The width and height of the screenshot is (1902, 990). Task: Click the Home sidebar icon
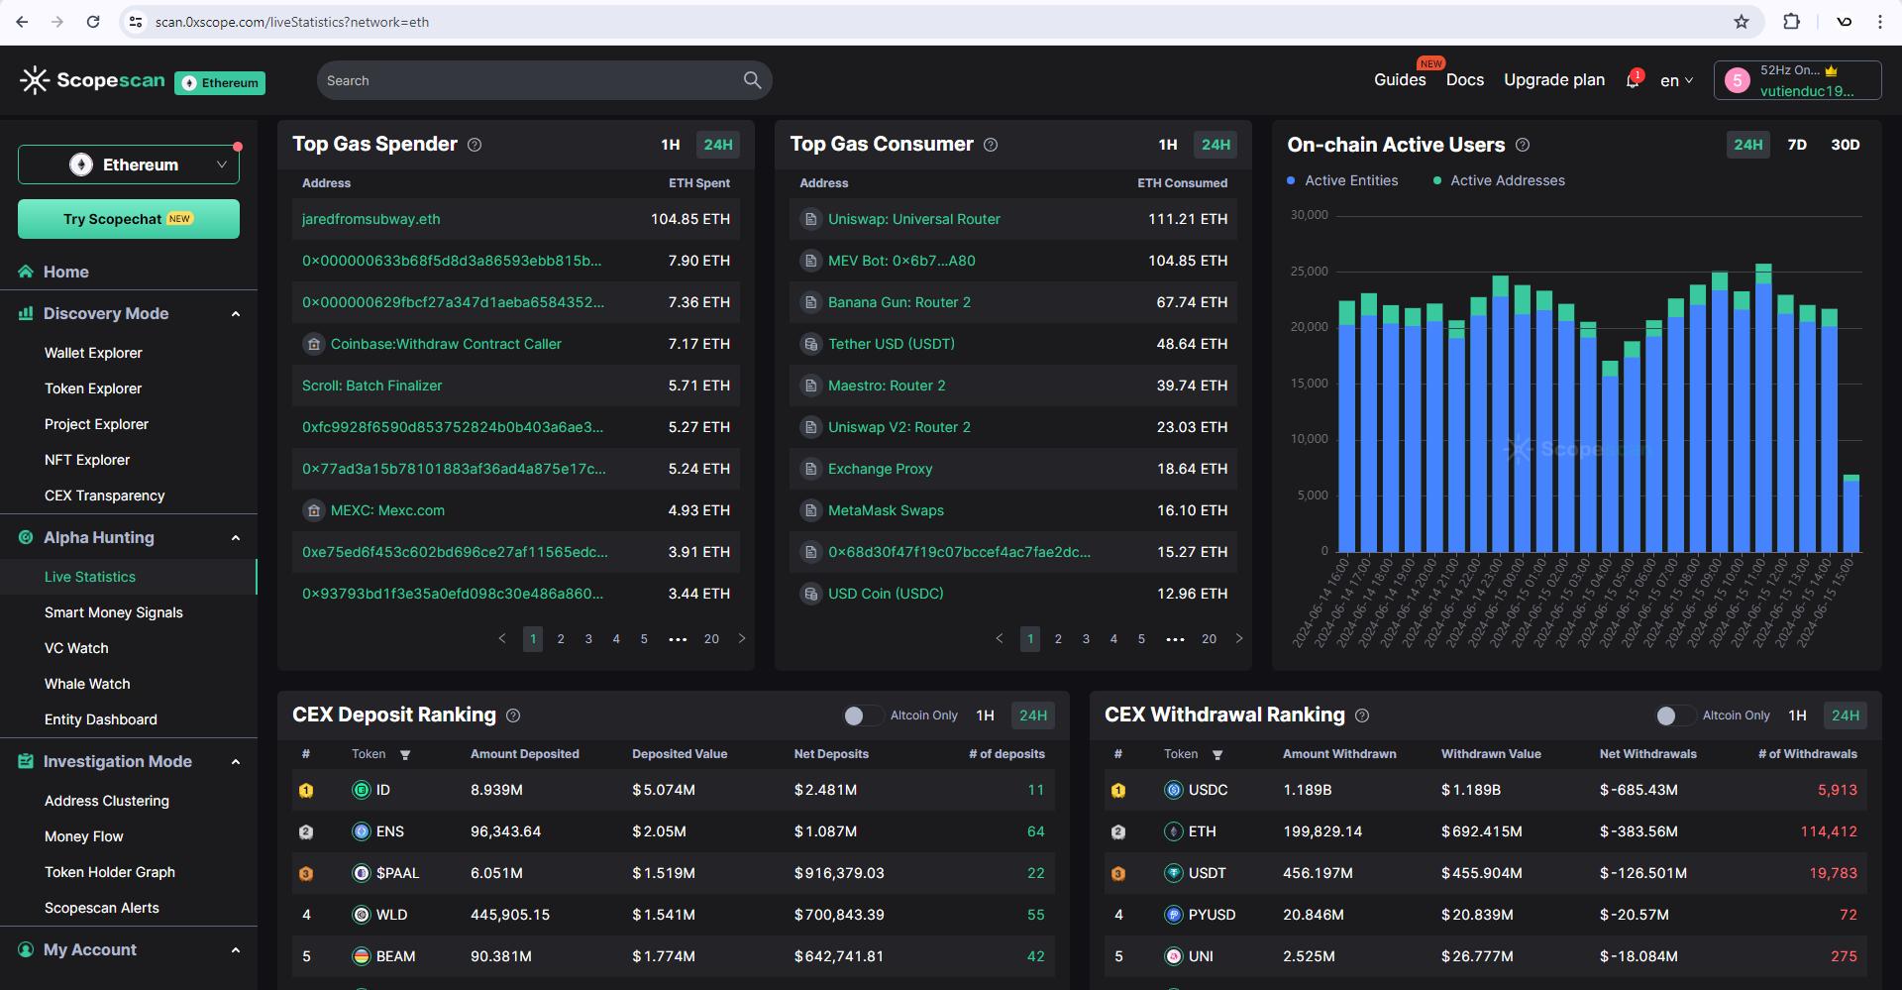[x=26, y=272]
